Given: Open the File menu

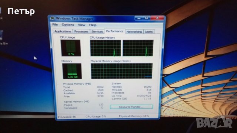Looking at the screenshot, I should [x=55, y=25].
